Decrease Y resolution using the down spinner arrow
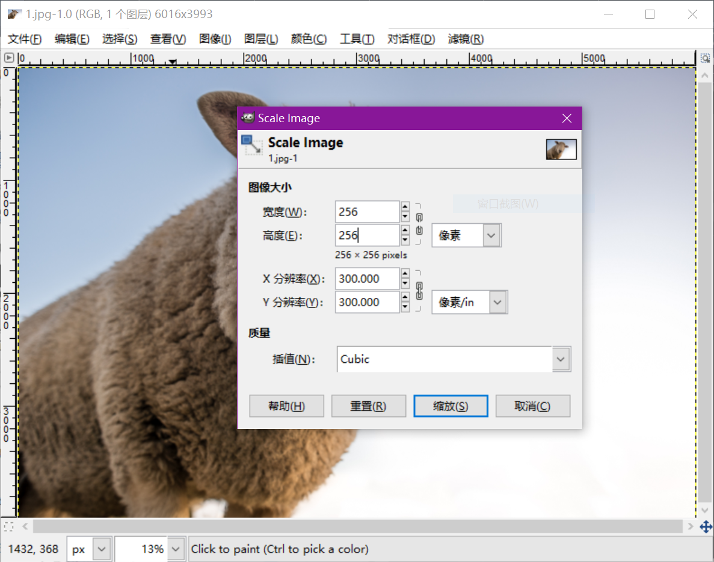This screenshot has height=562, width=714. click(x=405, y=307)
